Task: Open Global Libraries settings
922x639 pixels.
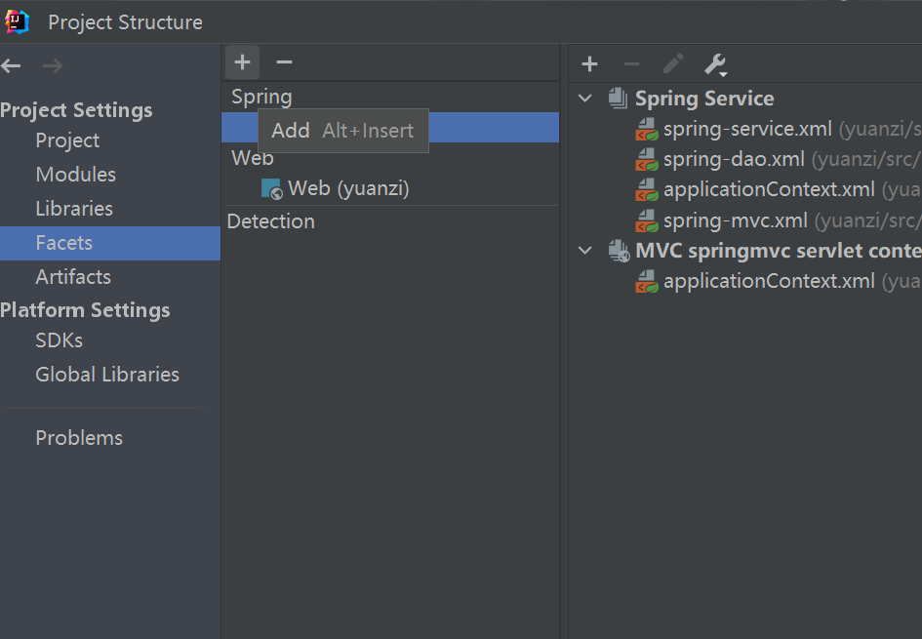Action: click(107, 375)
